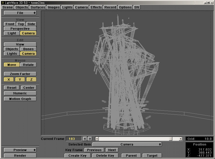Screen dimensions: 215x159
Task: Switch viewport to Top view
Action: tap(21, 24)
